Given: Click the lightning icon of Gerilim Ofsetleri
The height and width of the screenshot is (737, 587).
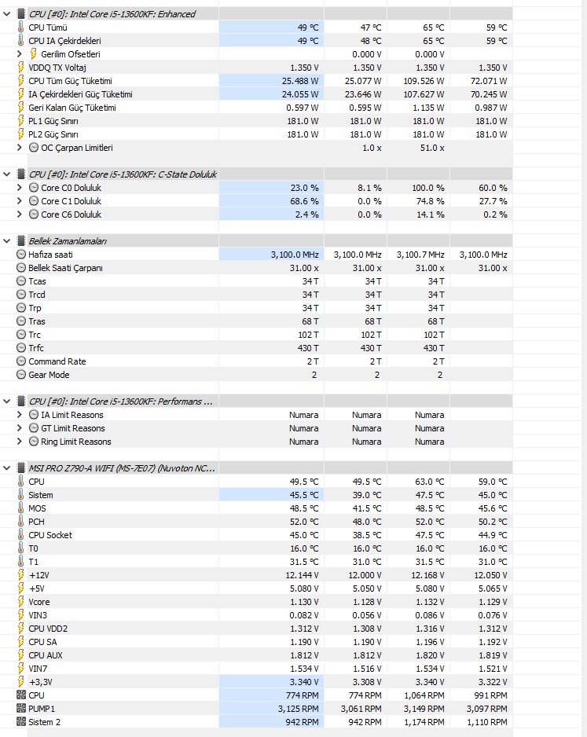Looking at the screenshot, I should (x=33, y=54).
